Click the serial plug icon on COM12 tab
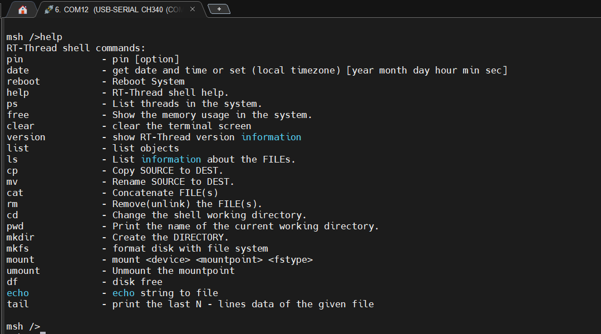The width and height of the screenshot is (601, 334). tap(48, 9)
